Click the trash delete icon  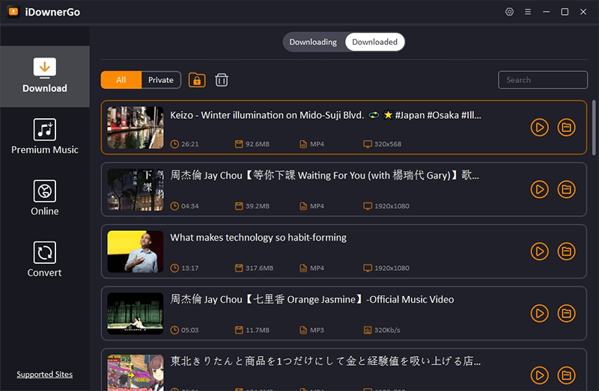[222, 80]
